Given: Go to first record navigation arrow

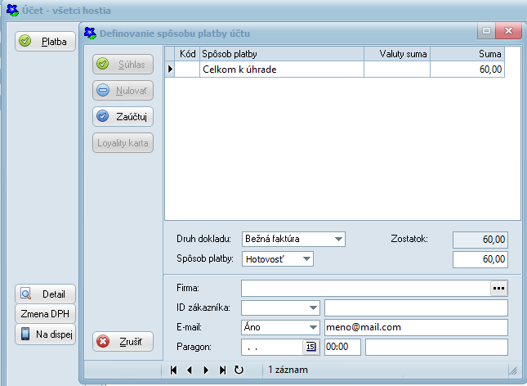Looking at the screenshot, I should click(x=173, y=370).
